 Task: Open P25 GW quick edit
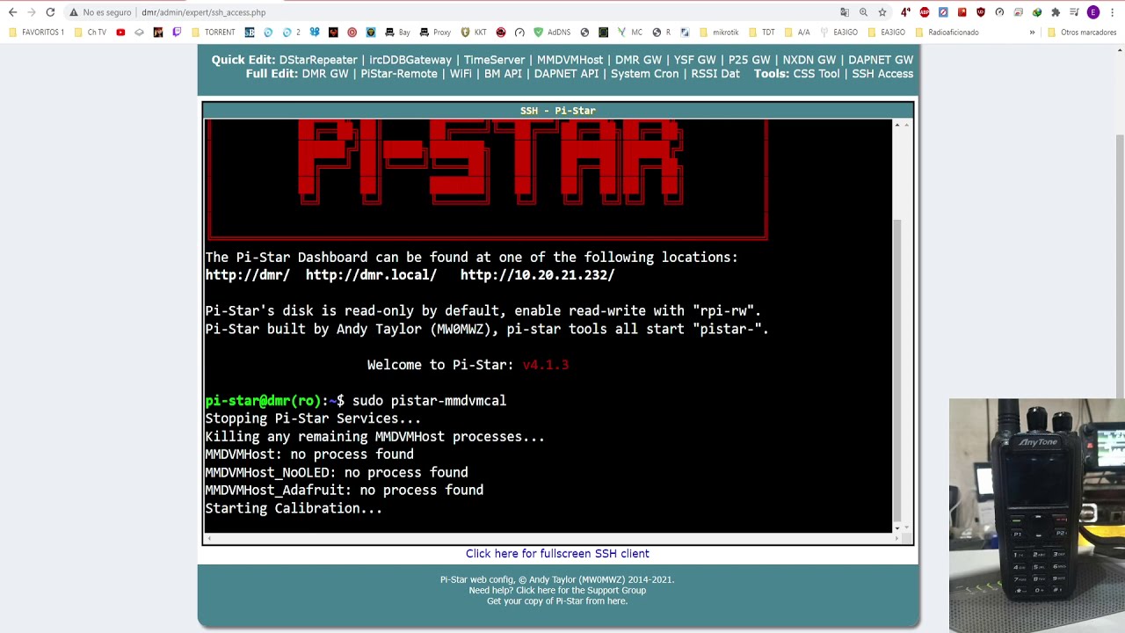point(749,60)
